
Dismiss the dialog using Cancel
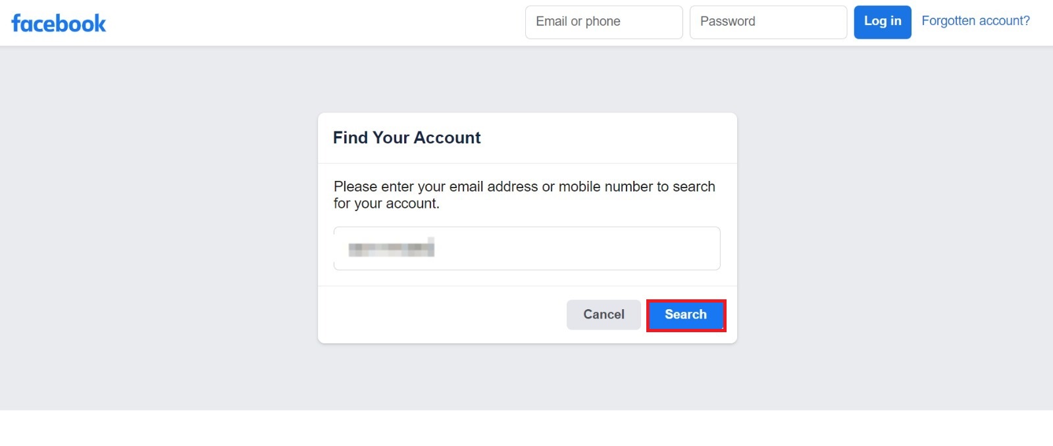pos(603,314)
